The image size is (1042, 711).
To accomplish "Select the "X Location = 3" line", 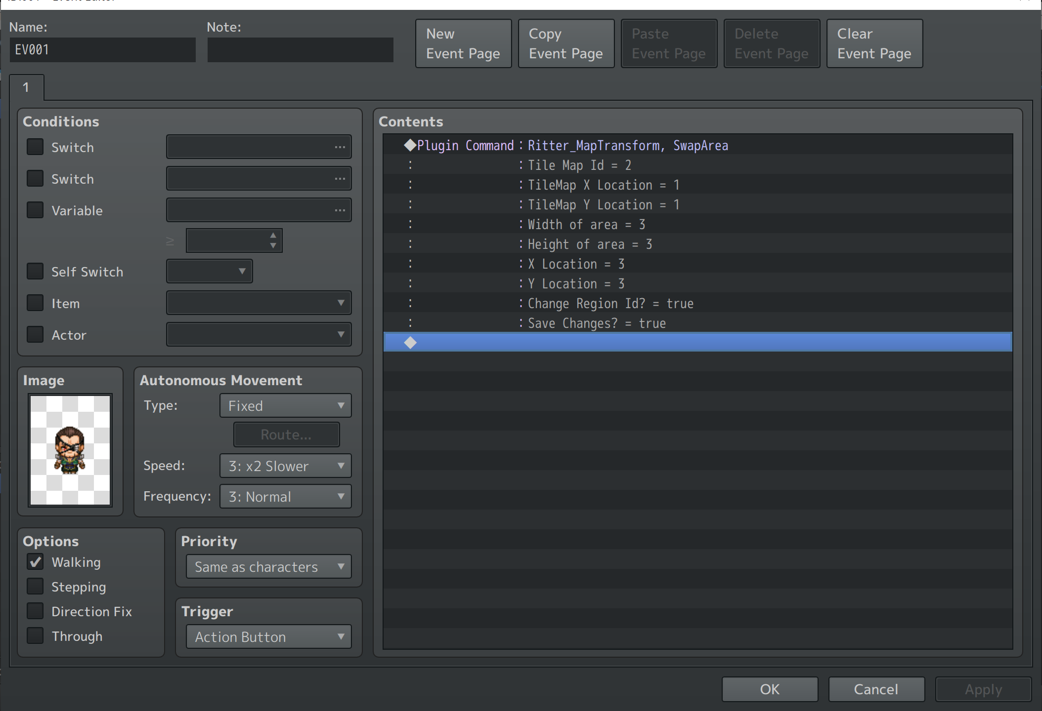I will (697, 264).
